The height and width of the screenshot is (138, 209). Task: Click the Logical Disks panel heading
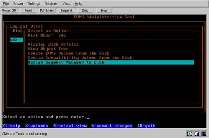tap(26, 26)
